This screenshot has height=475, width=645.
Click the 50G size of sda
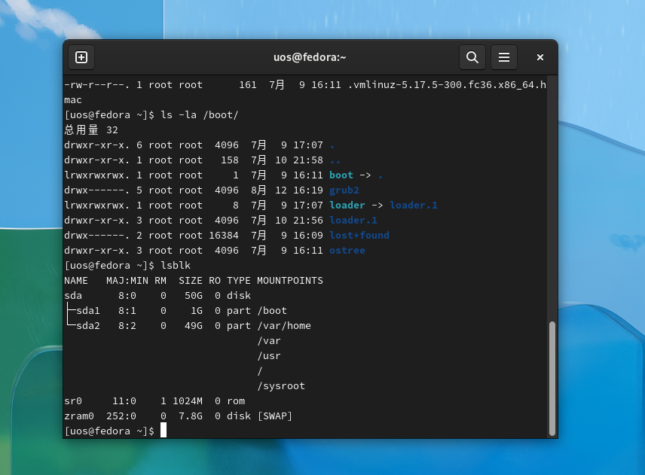coord(194,296)
